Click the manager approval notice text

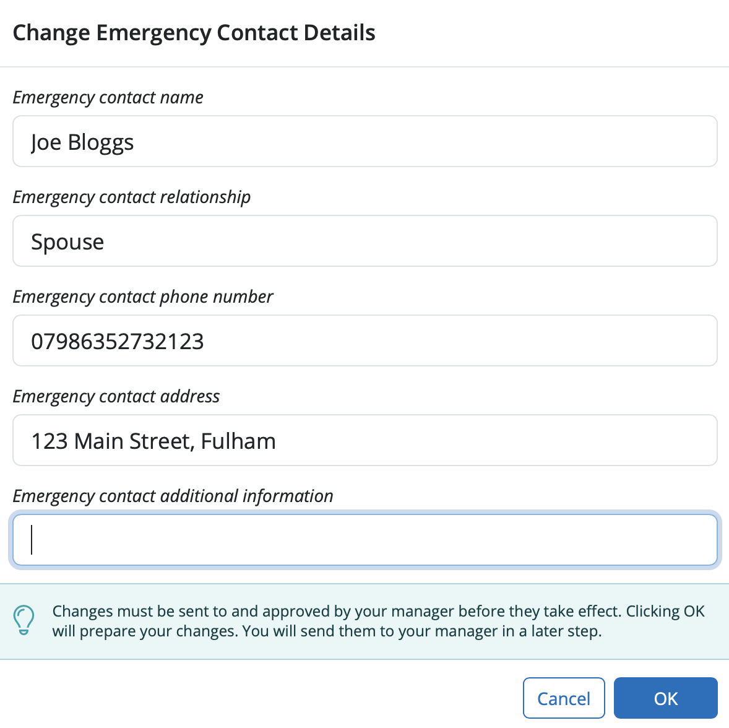[x=379, y=621]
